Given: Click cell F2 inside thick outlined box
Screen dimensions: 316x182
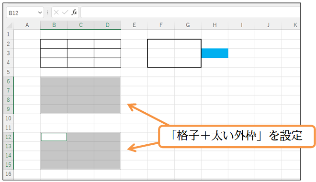Looking at the screenshot, I should pos(161,44).
